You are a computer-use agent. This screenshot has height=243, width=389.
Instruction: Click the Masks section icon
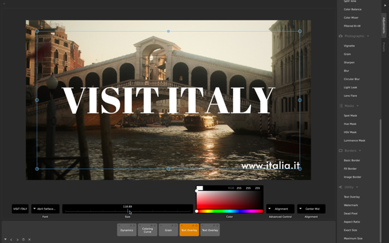coord(341,106)
